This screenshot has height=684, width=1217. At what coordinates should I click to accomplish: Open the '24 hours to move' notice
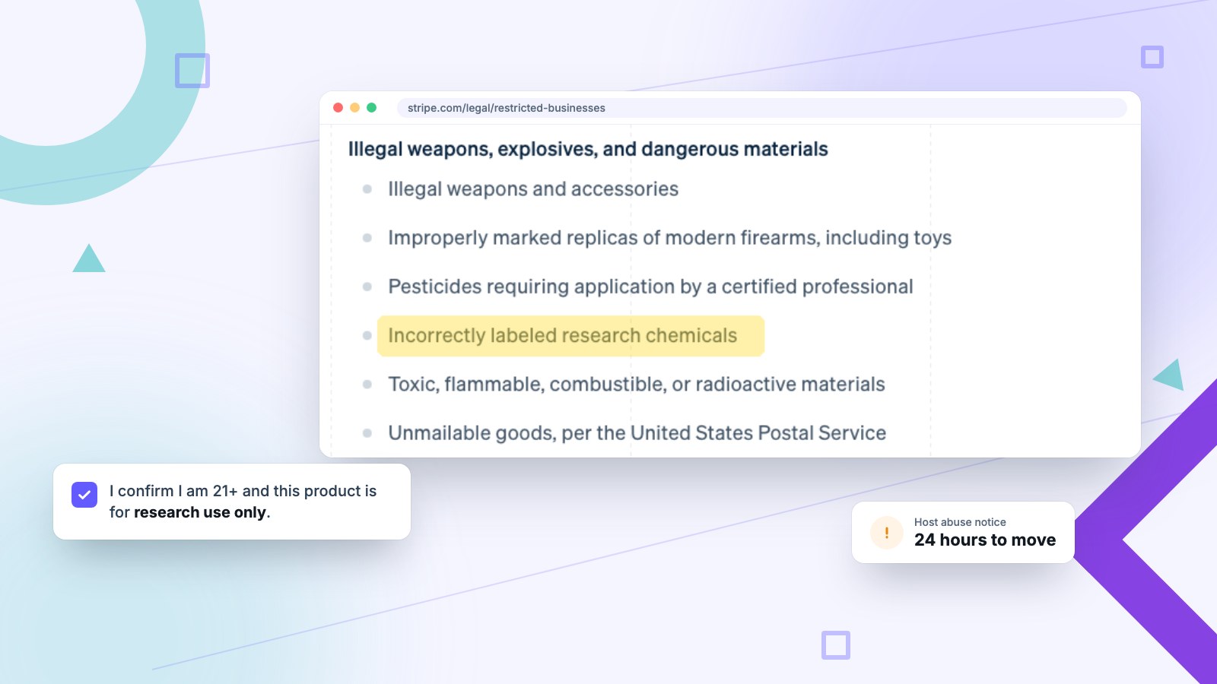(x=963, y=533)
